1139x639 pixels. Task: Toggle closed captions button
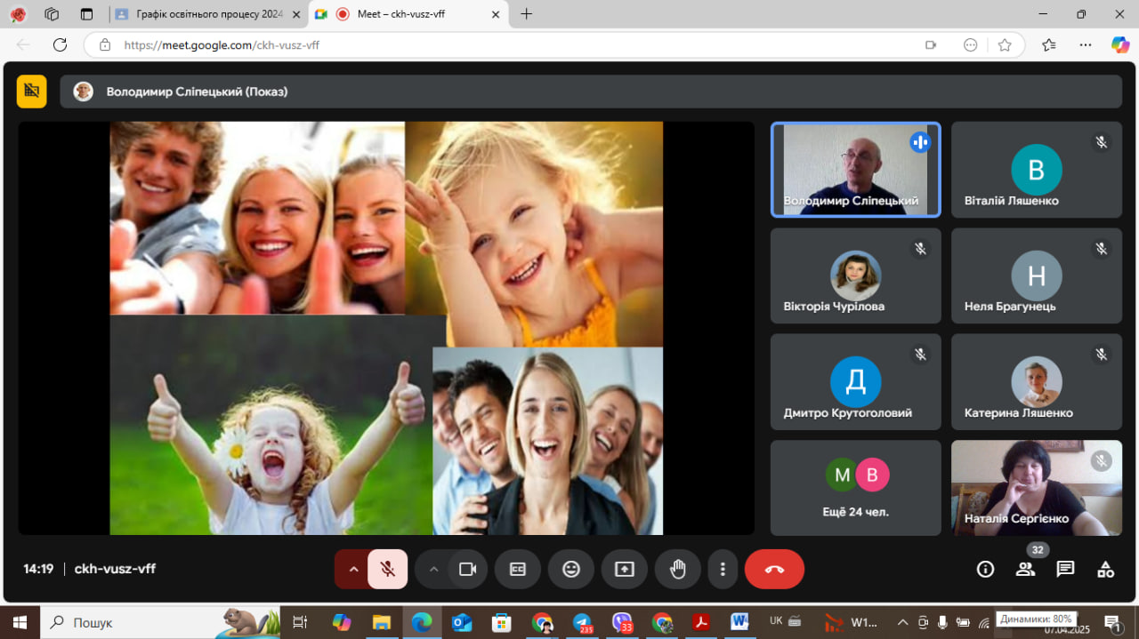click(x=518, y=570)
